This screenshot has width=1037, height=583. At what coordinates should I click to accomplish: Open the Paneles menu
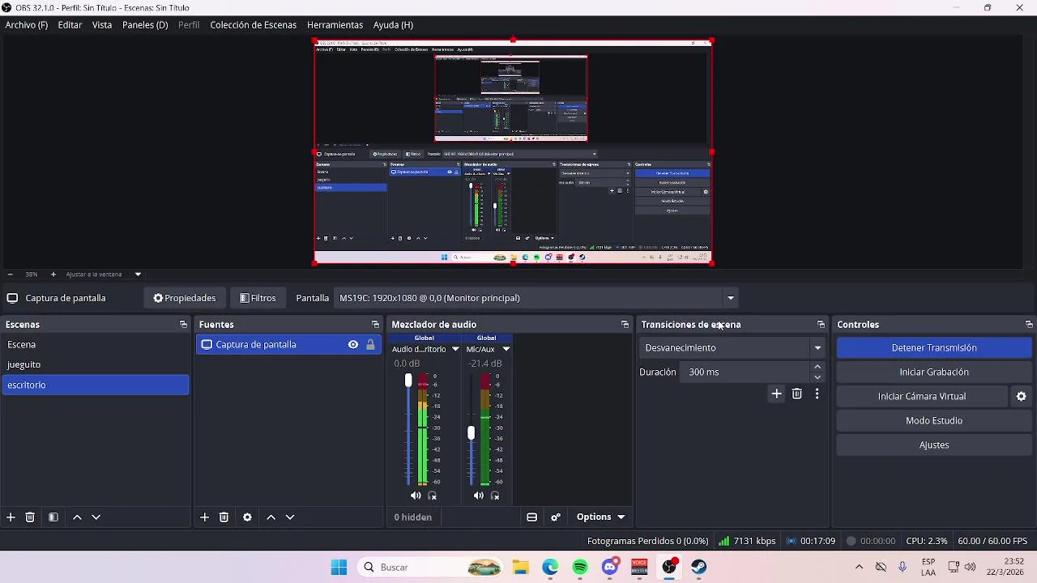145,25
